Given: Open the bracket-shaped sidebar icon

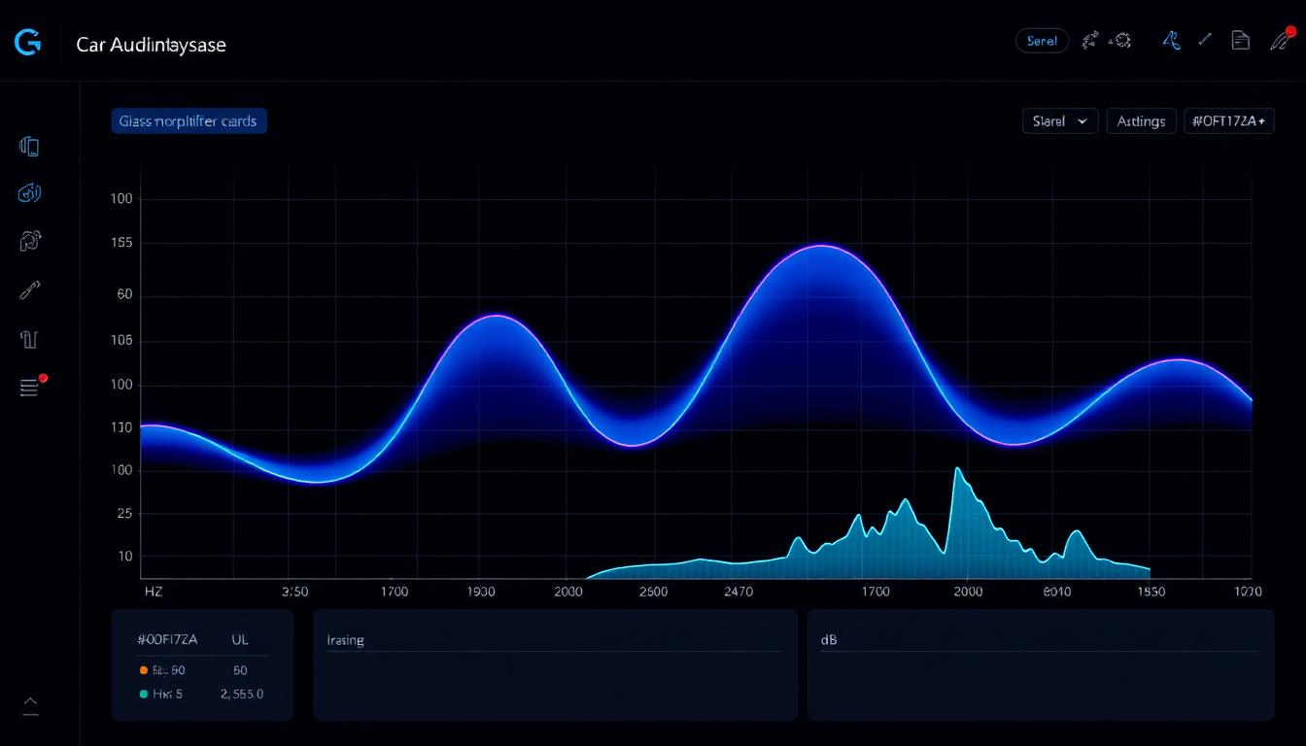Looking at the screenshot, I should 28,339.
